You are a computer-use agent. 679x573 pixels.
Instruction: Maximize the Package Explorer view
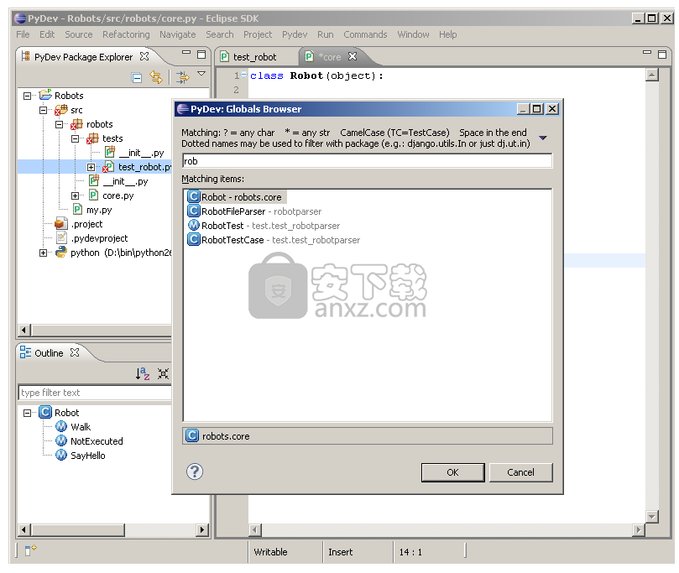[201, 54]
